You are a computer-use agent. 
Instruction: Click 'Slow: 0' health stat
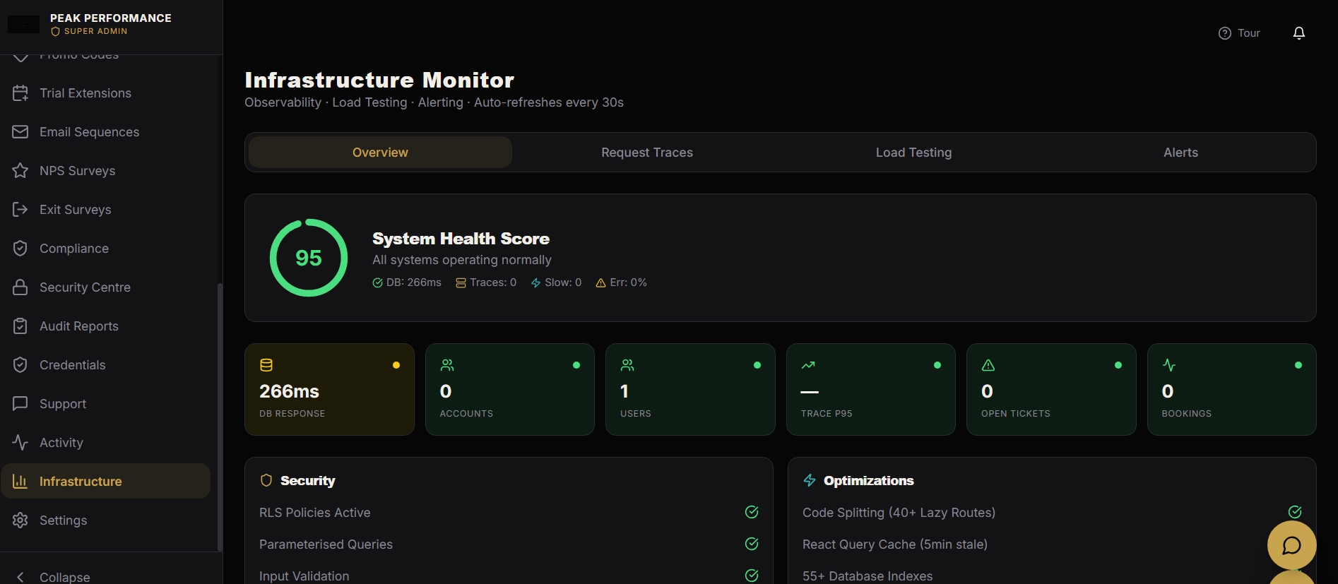point(556,282)
